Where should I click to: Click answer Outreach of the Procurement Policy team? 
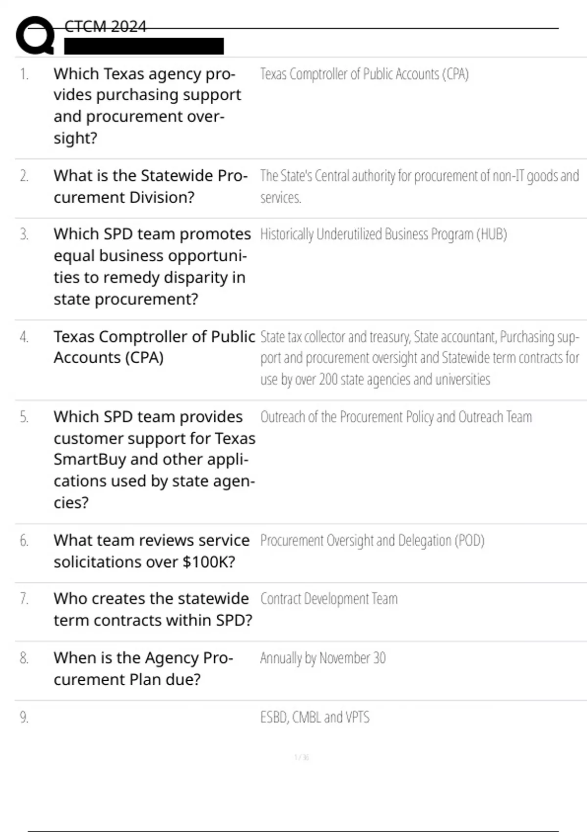pyautogui.click(x=396, y=417)
